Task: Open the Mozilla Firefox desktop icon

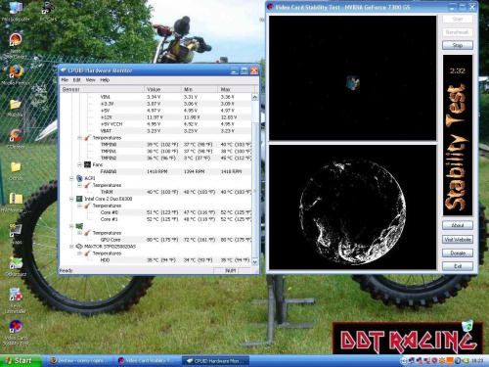Action: pyautogui.click(x=16, y=75)
